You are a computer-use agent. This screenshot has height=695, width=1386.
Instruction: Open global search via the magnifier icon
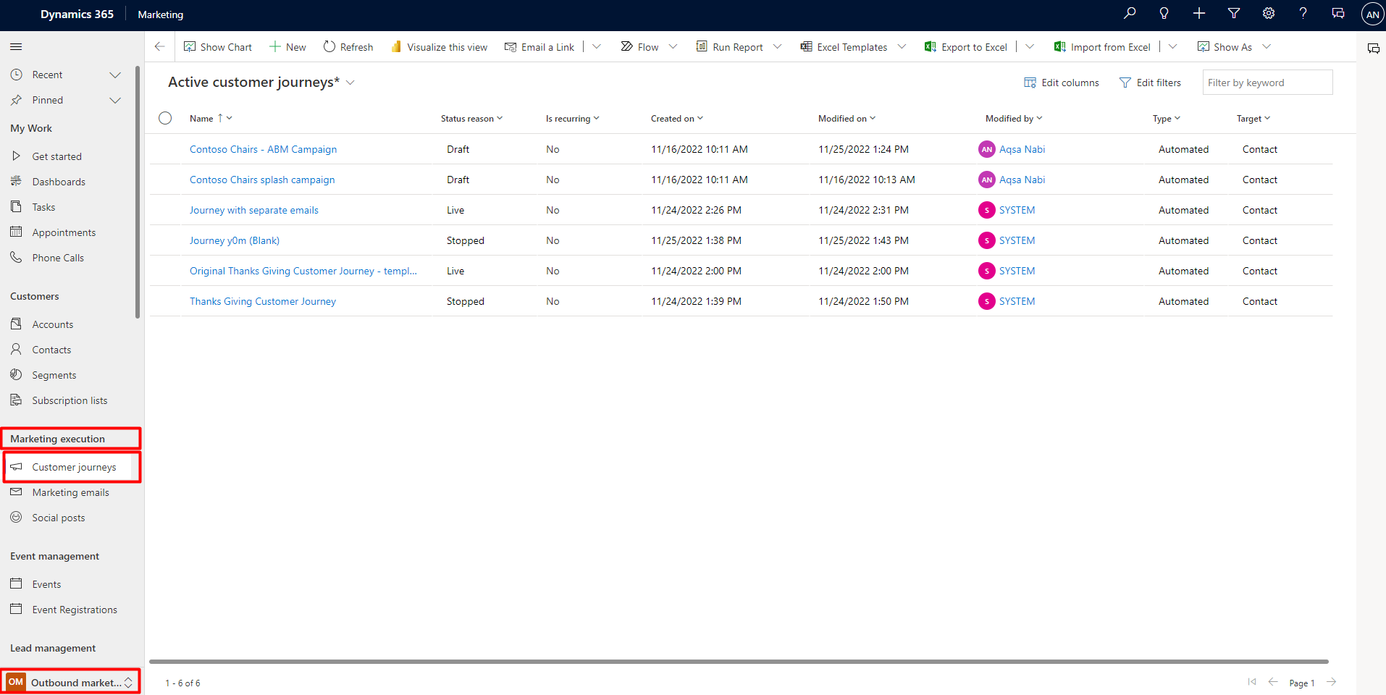(1129, 13)
